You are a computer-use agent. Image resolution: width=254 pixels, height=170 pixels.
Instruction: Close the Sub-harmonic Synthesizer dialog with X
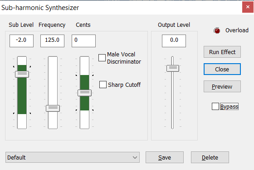pos(248,7)
